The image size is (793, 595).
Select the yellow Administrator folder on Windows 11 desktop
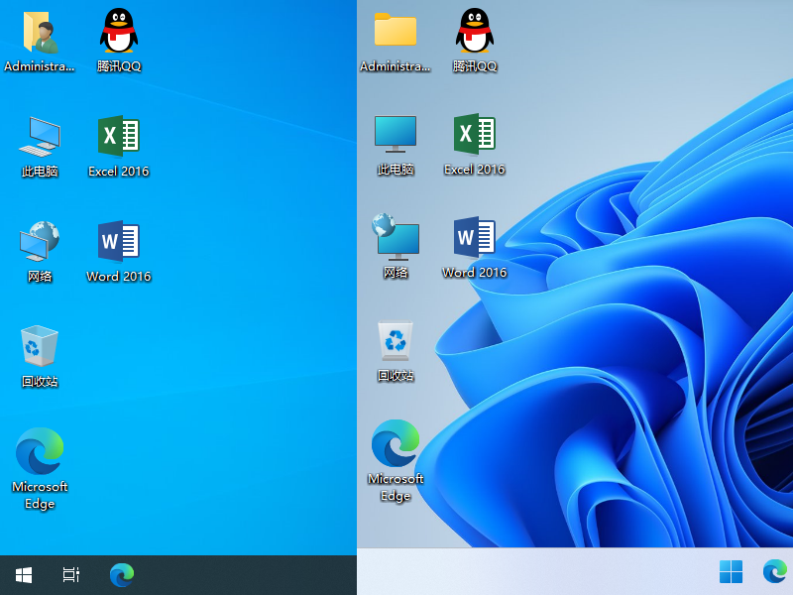click(x=396, y=31)
